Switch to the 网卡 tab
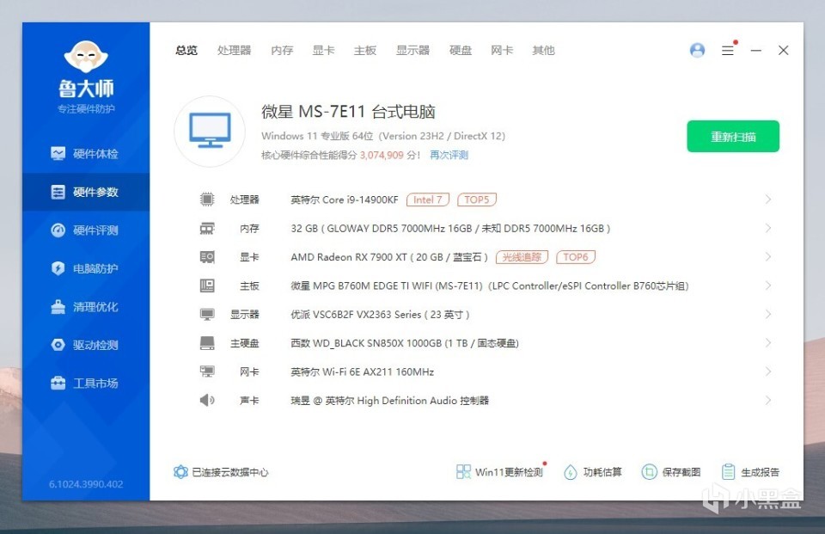This screenshot has width=825, height=534. pyautogui.click(x=502, y=51)
